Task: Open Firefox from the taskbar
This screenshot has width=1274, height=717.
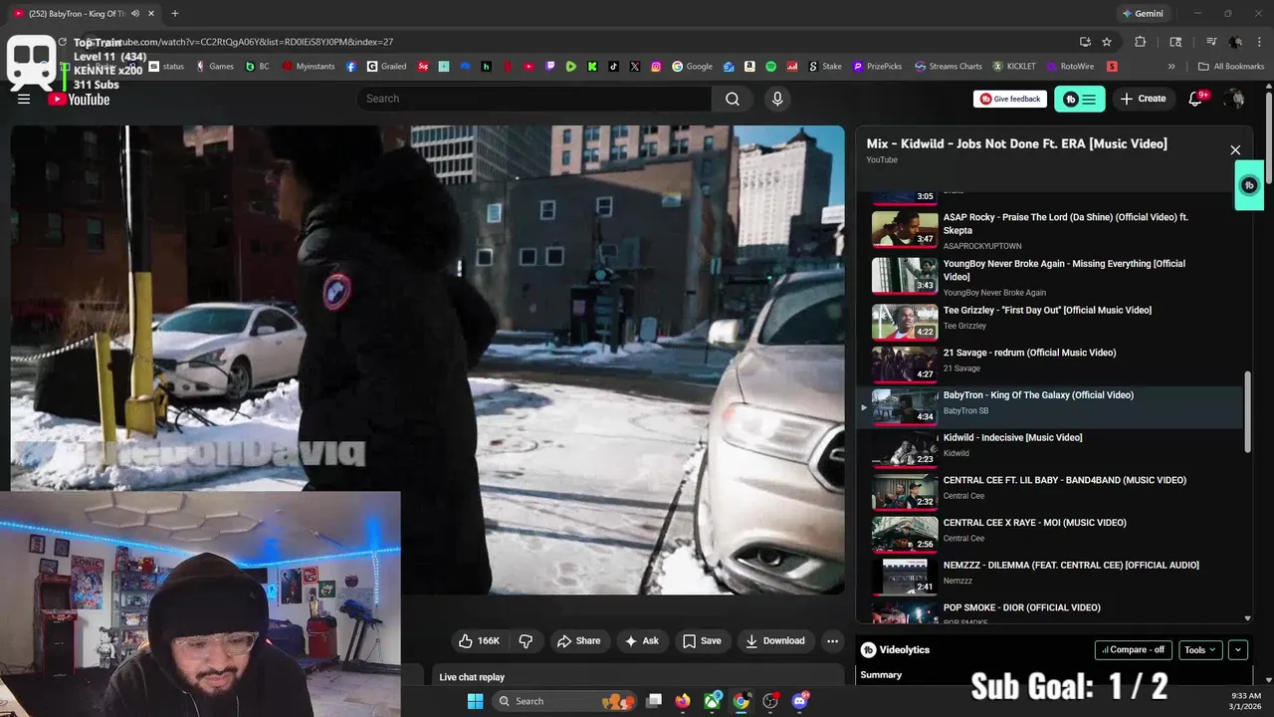Action: [x=682, y=701]
